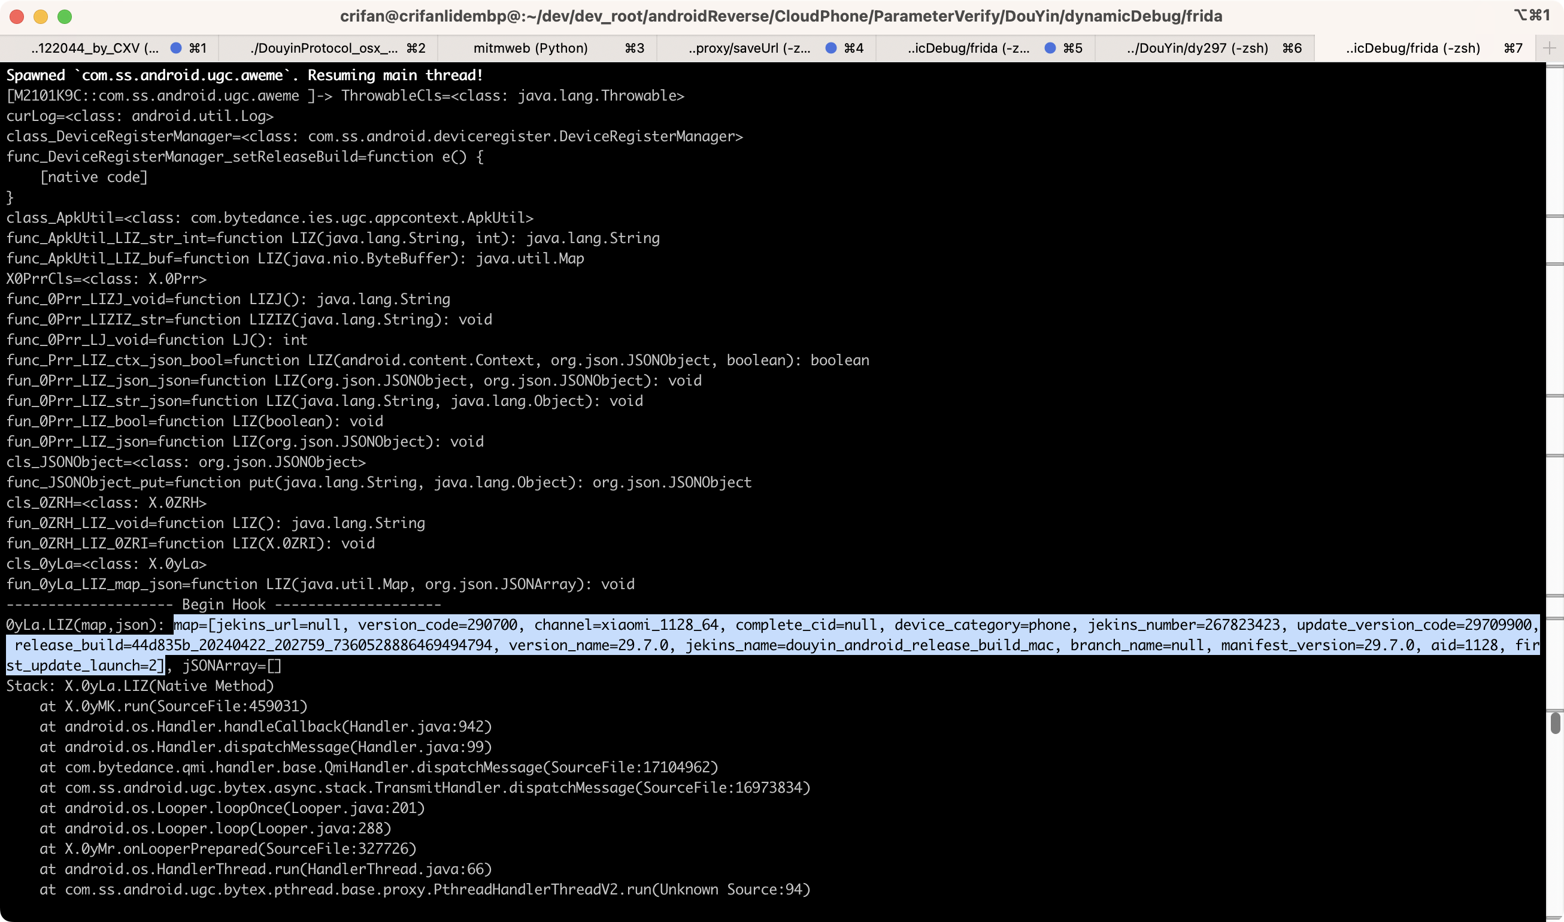The height and width of the screenshot is (922, 1564).
Task: Switch to the ..proxy/saveUrl tab
Action: [x=766, y=48]
